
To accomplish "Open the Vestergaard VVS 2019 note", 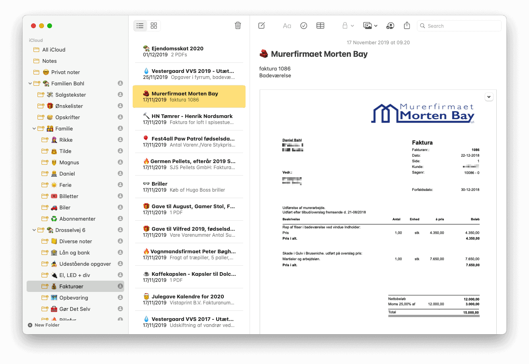I will 189,74.
